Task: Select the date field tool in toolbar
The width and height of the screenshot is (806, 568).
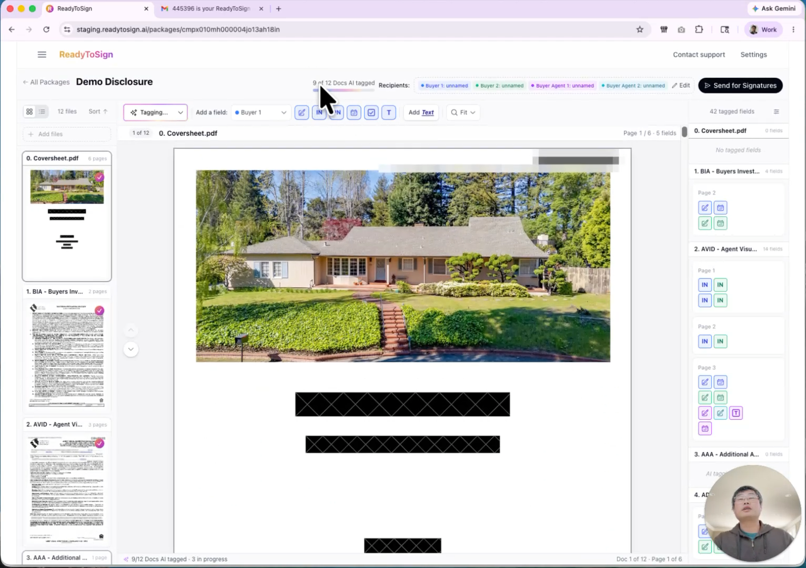Action: point(354,113)
